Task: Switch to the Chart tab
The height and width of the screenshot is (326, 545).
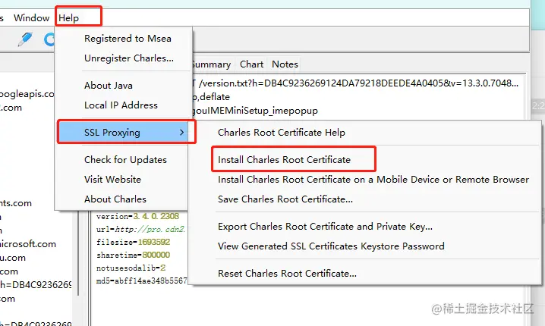Action: 251,64
